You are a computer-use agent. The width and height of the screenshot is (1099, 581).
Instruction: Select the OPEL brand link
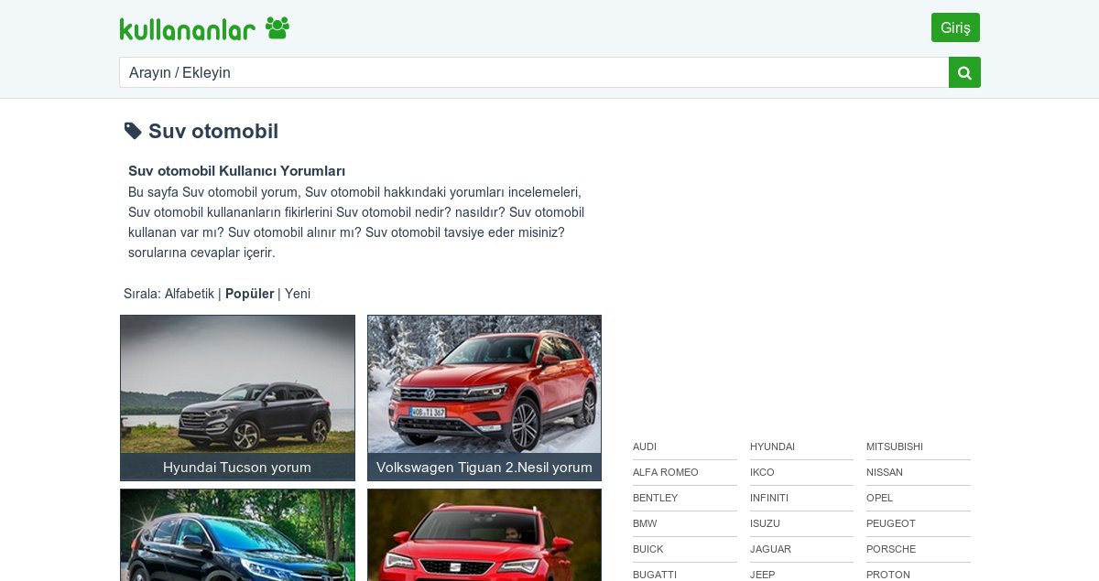click(879, 498)
